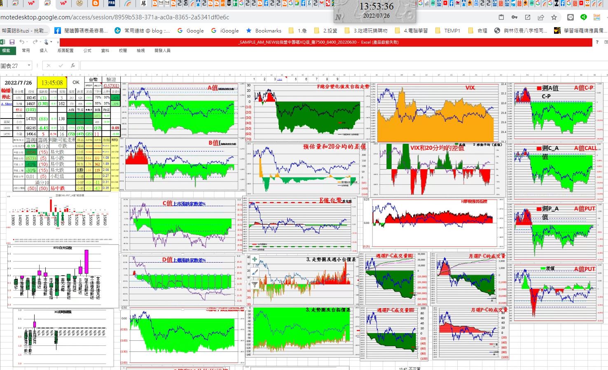The width and height of the screenshot is (608, 370).
Task: Open the Bookmarks star bookmark
Action: [264, 30]
